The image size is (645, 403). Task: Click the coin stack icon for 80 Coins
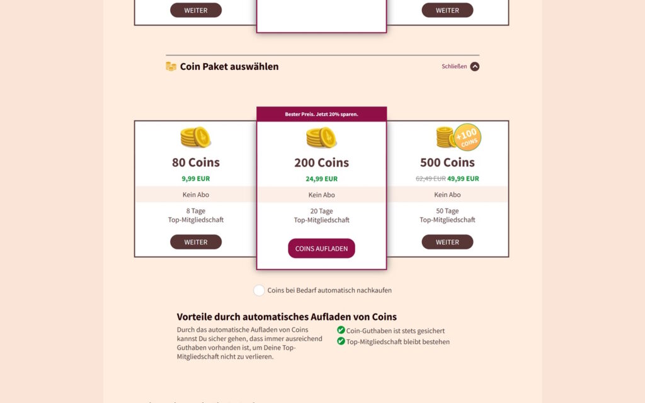tap(195, 137)
